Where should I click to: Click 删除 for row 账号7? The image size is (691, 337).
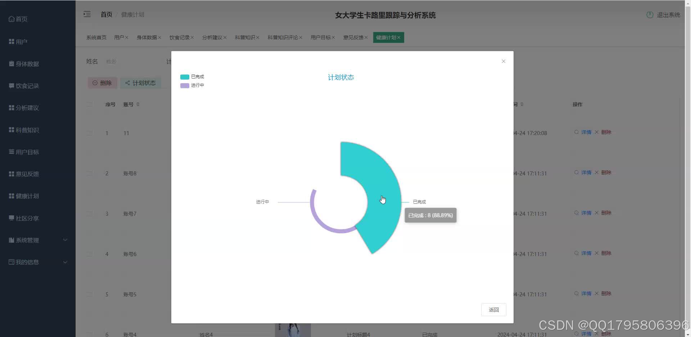tap(603, 213)
